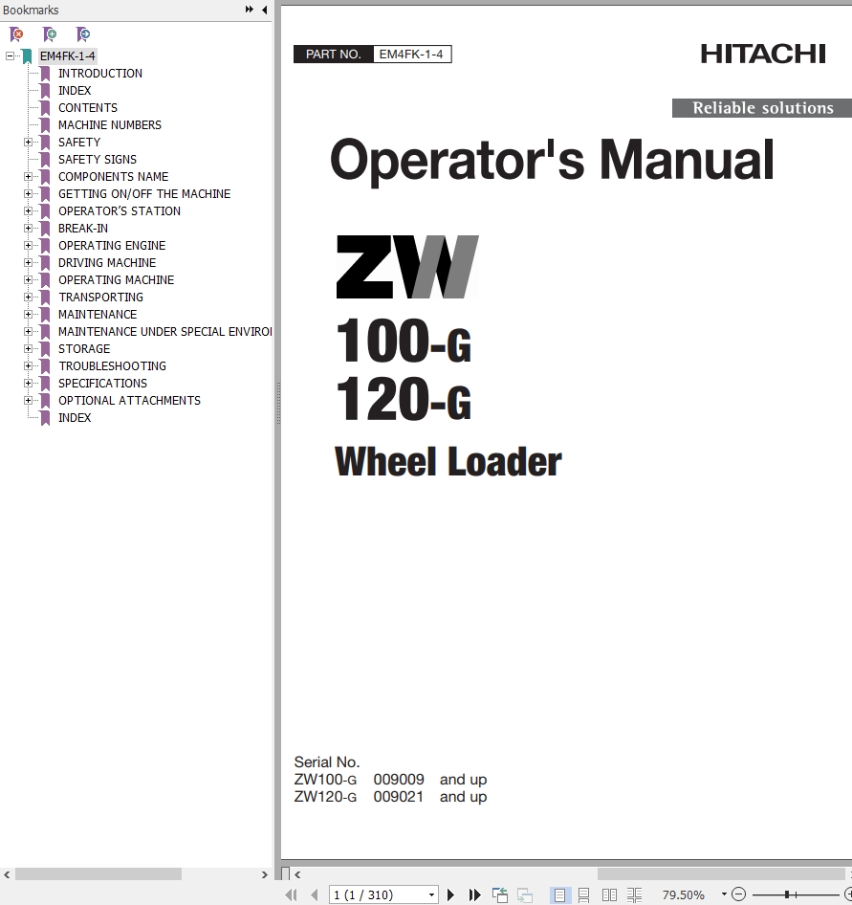Click the delete bookmark icon
852x905 pixels.
pos(16,34)
